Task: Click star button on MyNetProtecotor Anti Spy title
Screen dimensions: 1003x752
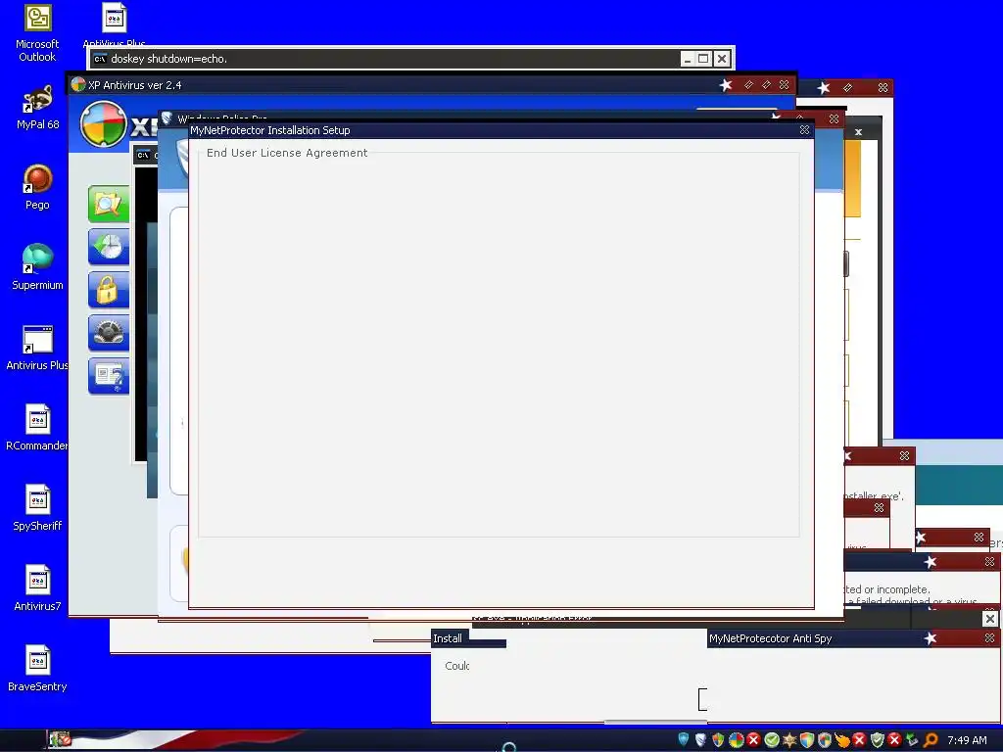Action: (931, 638)
